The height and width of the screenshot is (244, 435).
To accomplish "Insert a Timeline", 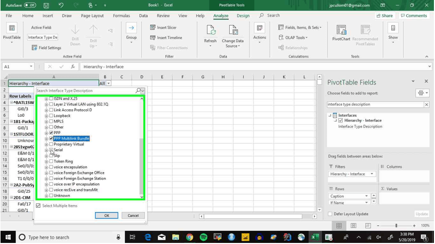I will (166, 37).
